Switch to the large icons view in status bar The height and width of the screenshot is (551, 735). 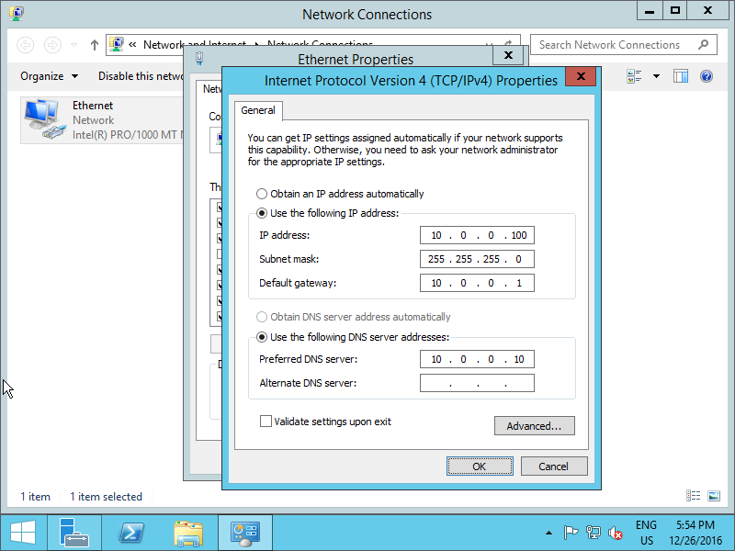pos(714,497)
